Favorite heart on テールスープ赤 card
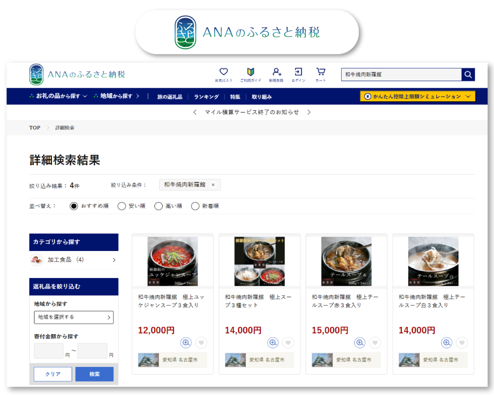Image resolution: width=494 pixels, height=395 pixels. pyautogui.click(x=375, y=343)
